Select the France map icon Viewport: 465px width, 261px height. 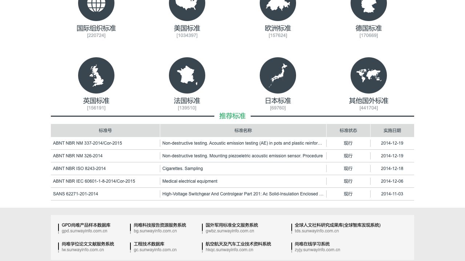coord(187,75)
